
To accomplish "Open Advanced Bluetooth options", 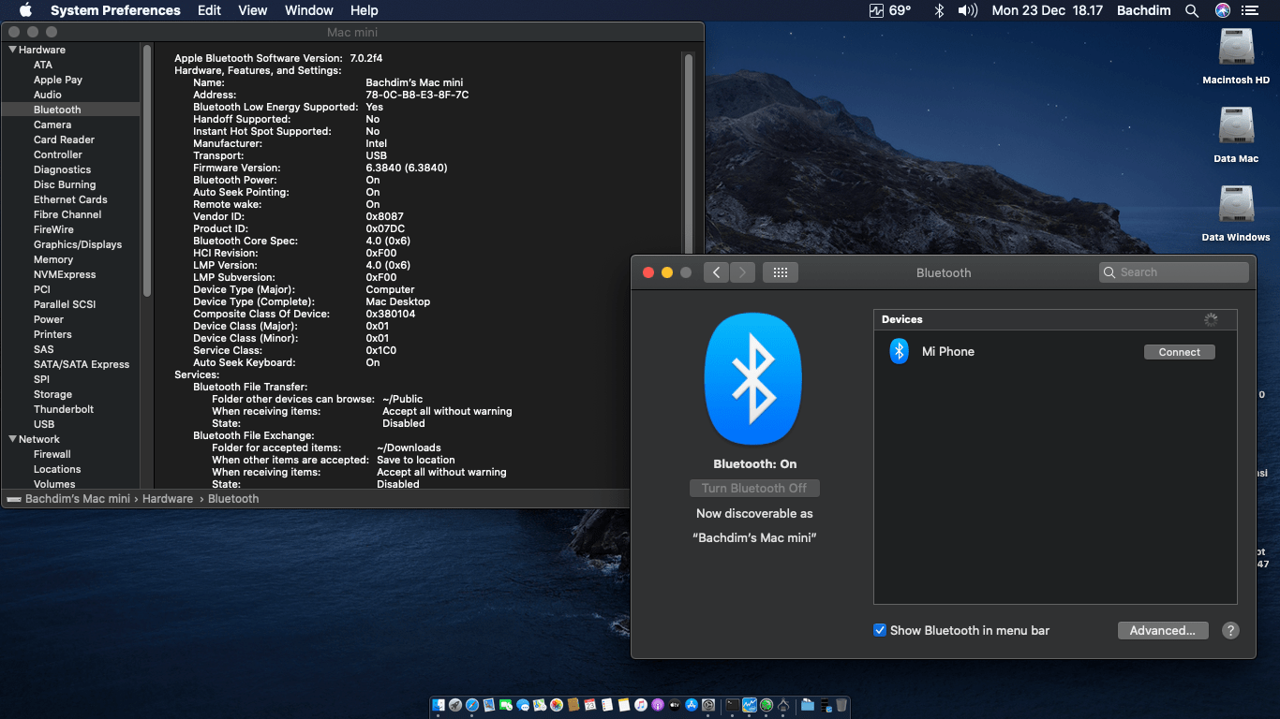I will pos(1162,631).
